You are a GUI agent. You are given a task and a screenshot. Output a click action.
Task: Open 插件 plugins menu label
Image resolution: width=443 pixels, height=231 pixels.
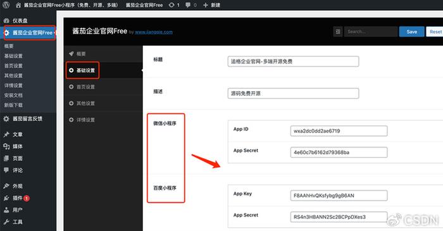click(17, 198)
